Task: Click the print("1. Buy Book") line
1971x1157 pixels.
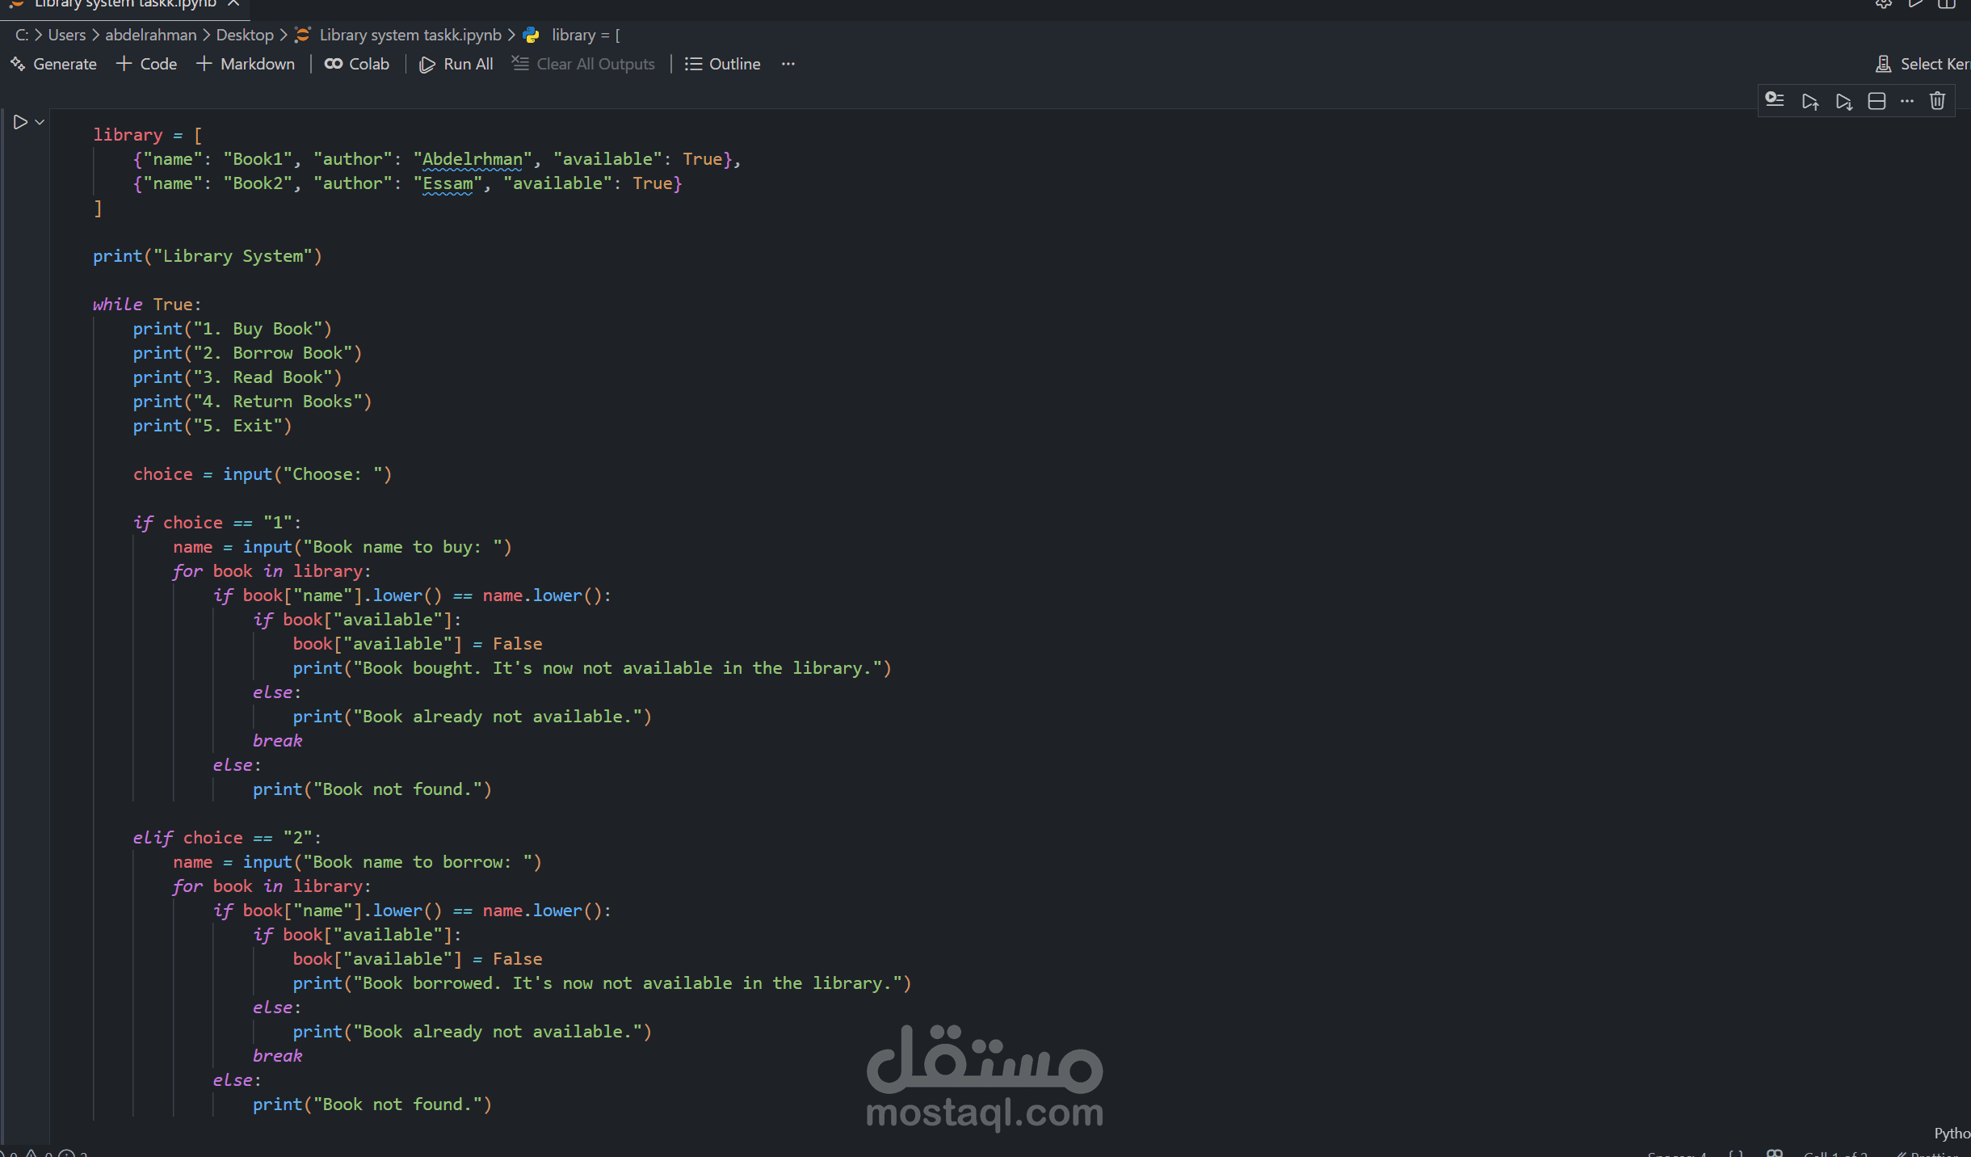Action: 233,329
